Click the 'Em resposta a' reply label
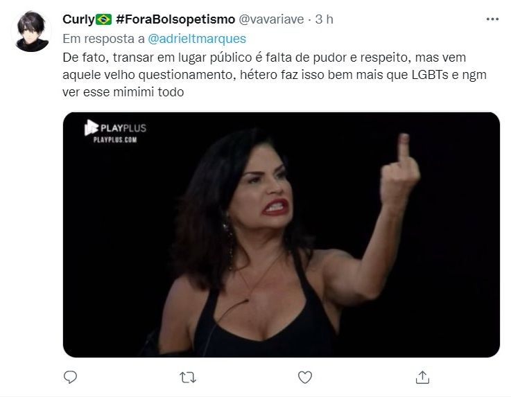This screenshot has width=511, height=397. 103,39
